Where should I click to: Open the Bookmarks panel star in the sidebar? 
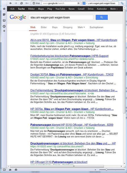coord(4,9)
